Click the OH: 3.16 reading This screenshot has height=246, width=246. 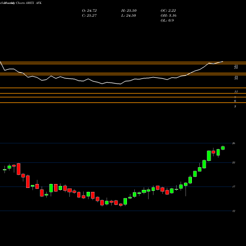click(x=168, y=16)
